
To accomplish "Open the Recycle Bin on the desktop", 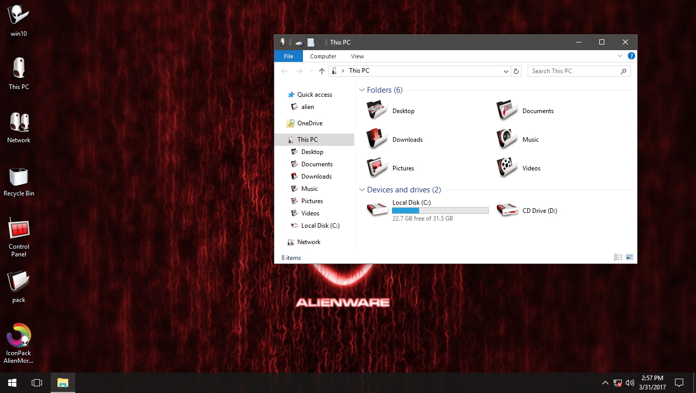I will pyautogui.click(x=18, y=178).
